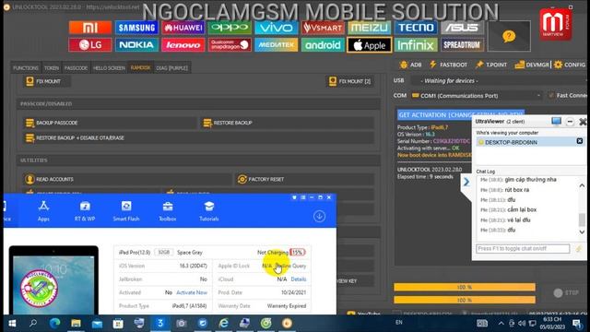Select the Meizu brand button
This screenshot has height=332, width=590.
click(369, 28)
